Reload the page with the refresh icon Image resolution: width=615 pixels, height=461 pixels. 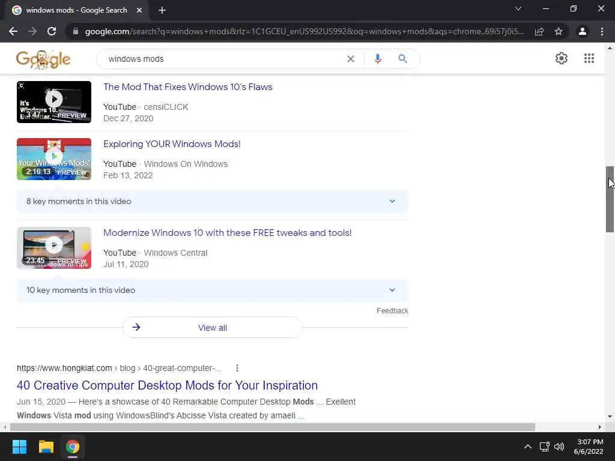tap(52, 31)
